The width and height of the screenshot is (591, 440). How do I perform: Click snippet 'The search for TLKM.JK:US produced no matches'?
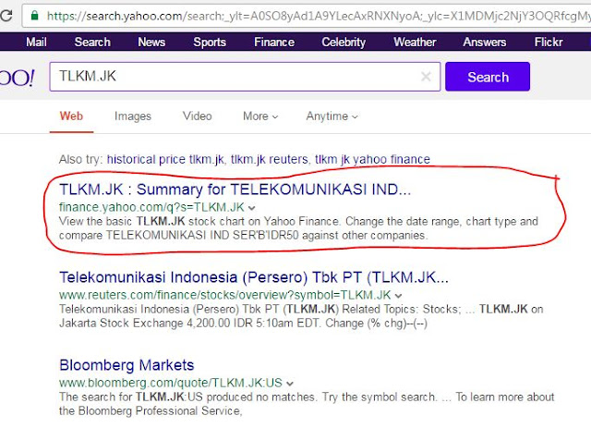(x=307, y=404)
